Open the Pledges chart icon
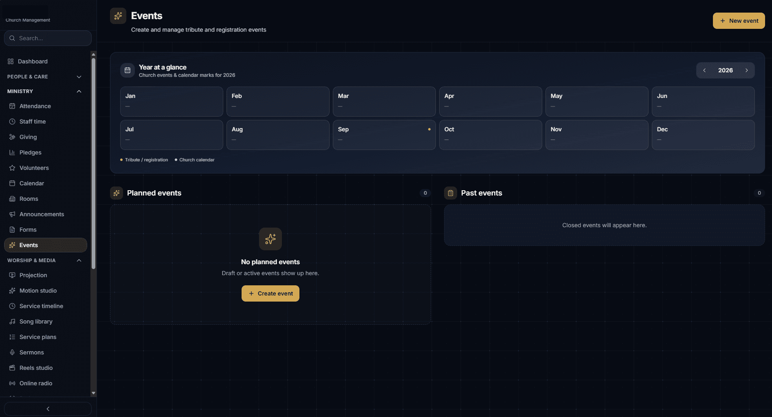This screenshot has height=417, width=772. coord(12,152)
